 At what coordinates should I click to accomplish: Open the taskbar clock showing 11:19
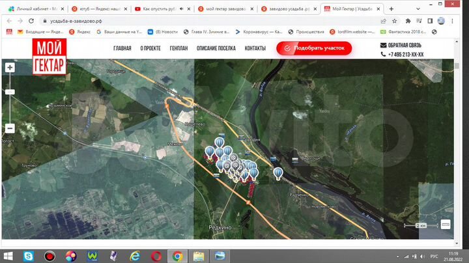453,256
